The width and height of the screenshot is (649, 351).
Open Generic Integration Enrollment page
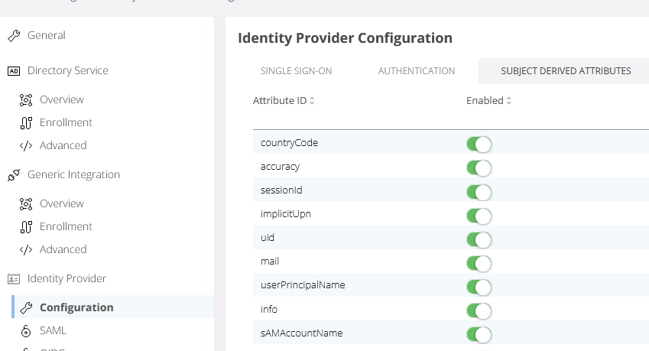coord(66,226)
